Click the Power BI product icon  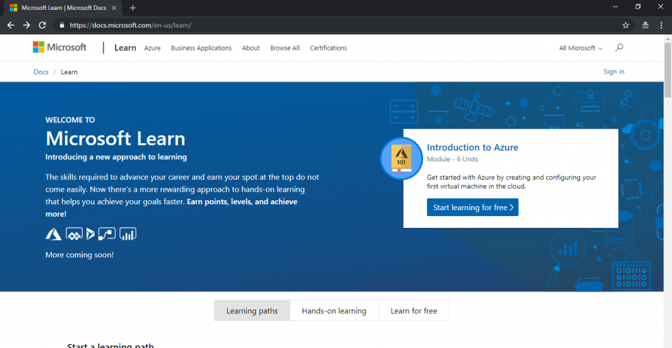(128, 234)
